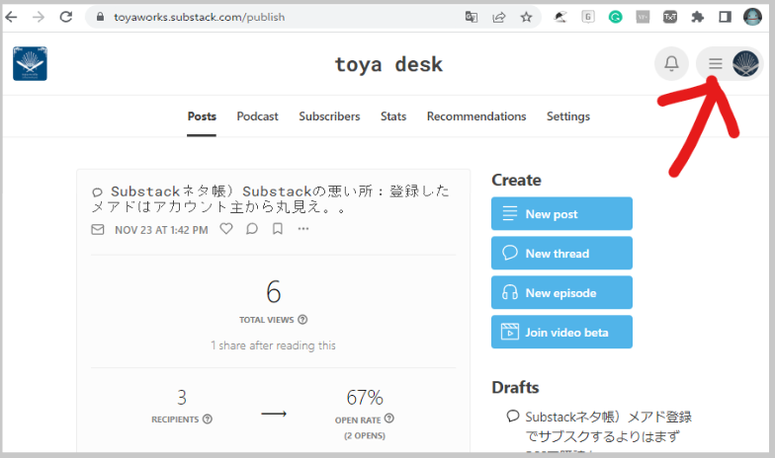Open the extensions puzzle piece menu
775x458 pixels.
(x=698, y=18)
